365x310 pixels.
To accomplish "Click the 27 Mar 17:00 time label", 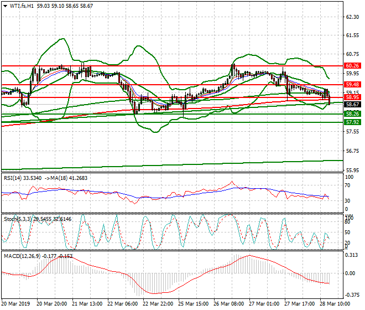I will [x=299, y=304].
